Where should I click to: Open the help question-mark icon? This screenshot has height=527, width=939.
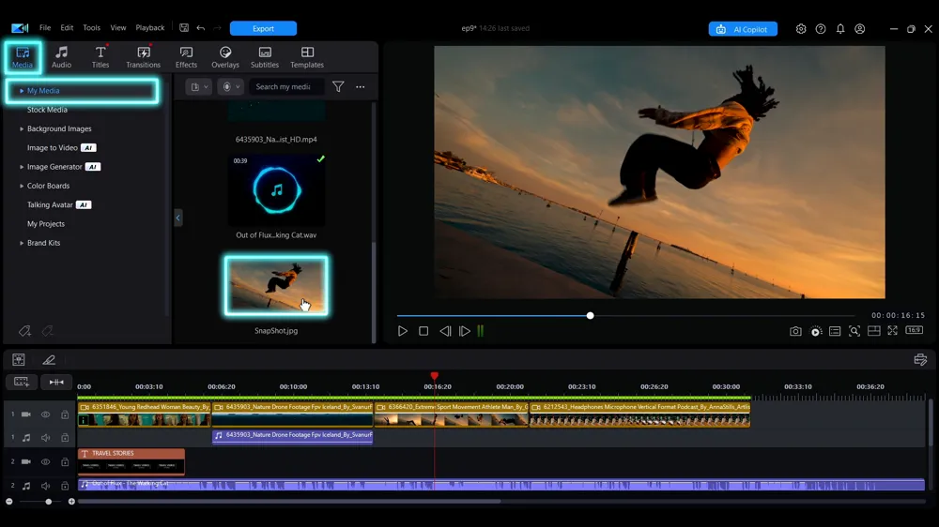click(821, 29)
